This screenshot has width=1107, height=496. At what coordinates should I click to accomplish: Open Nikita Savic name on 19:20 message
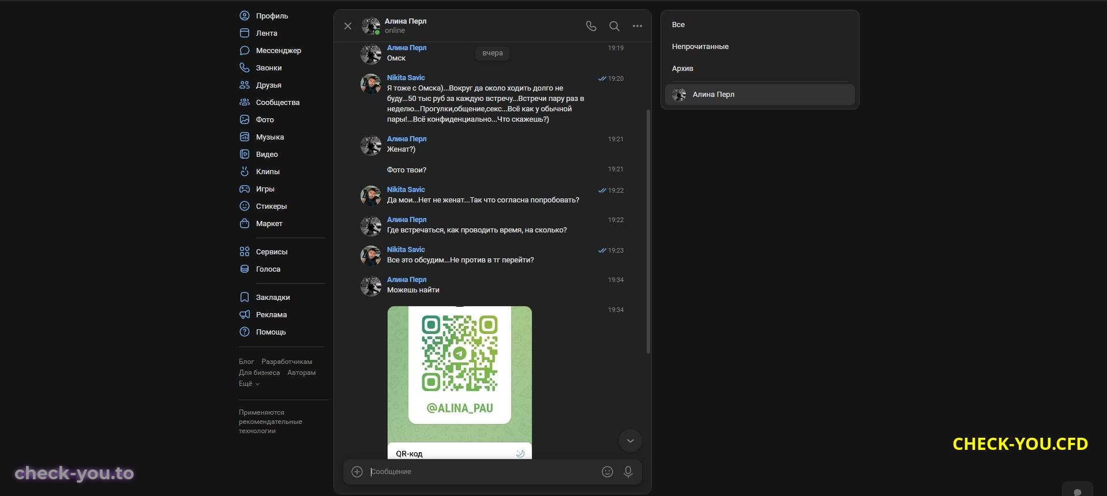[x=406, y=78]
